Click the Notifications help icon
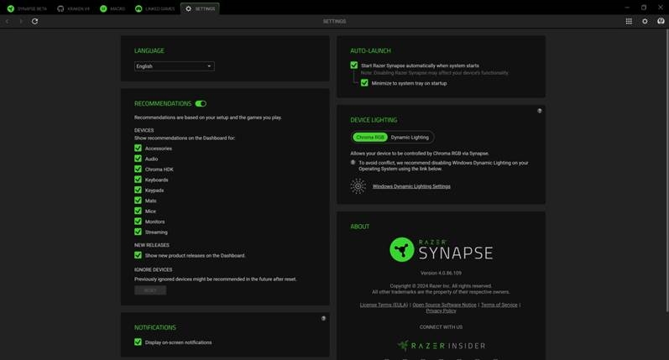669x360 pixels. tap(323, 318)
